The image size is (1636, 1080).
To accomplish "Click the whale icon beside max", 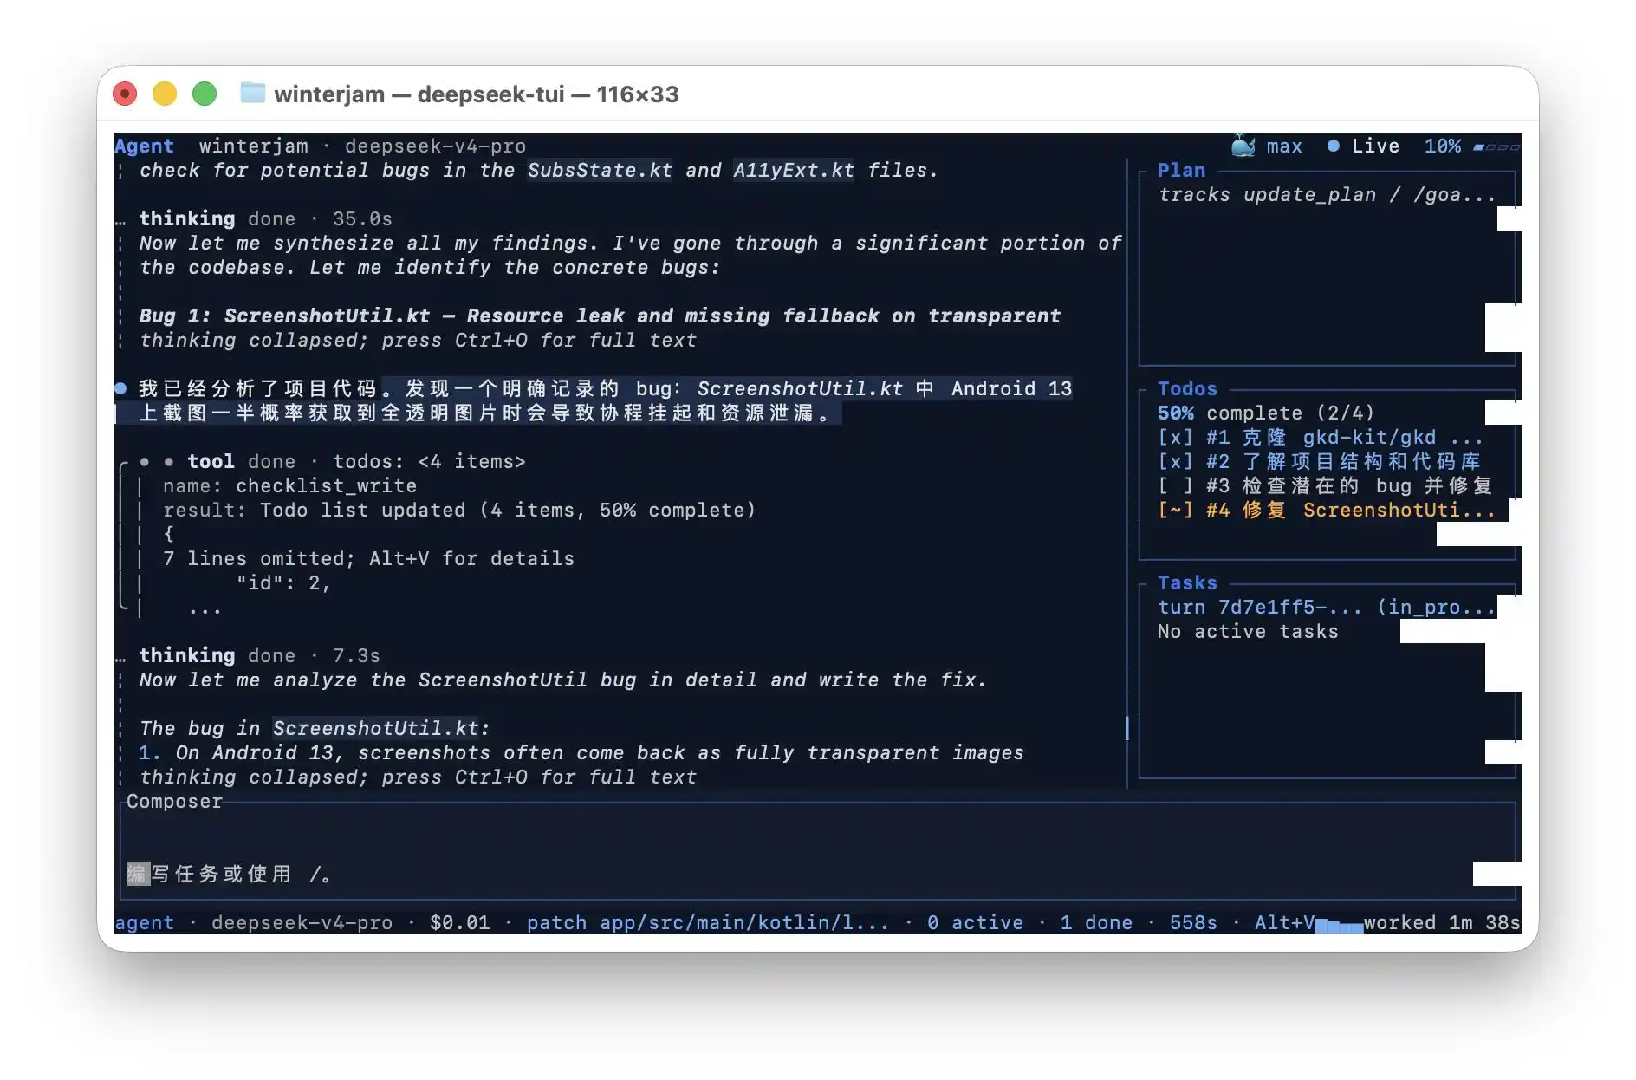I will tap(1243, 146).
